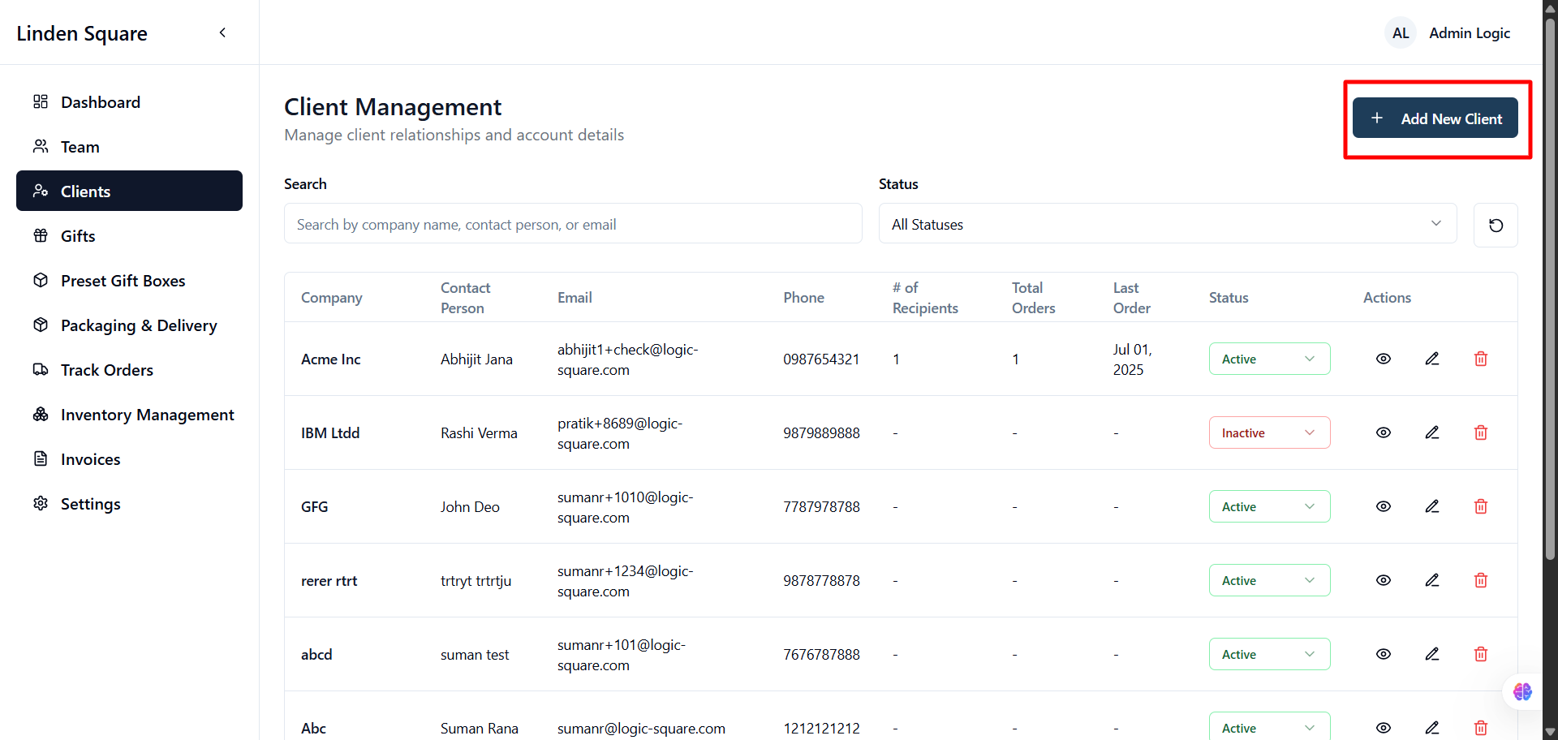Viewport: 1558px width, 740px height.
Task: Click email sumanr@logic-square.com
Action: pyautogui.click(x=641, y=729)
